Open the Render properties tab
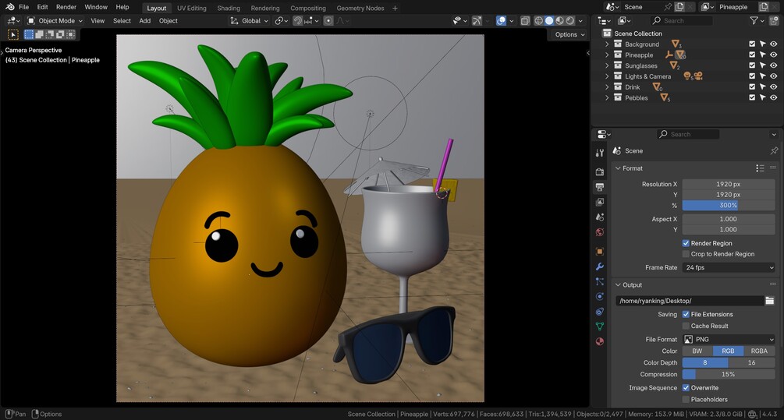 coord(599,171)
